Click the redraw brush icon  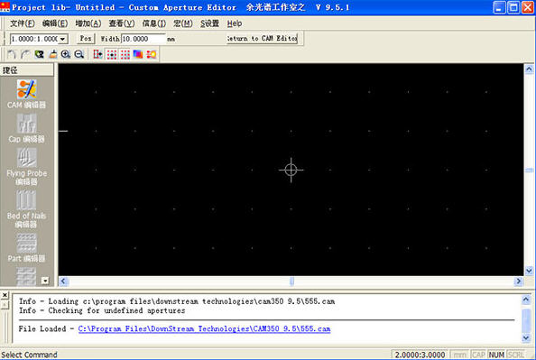53,54
